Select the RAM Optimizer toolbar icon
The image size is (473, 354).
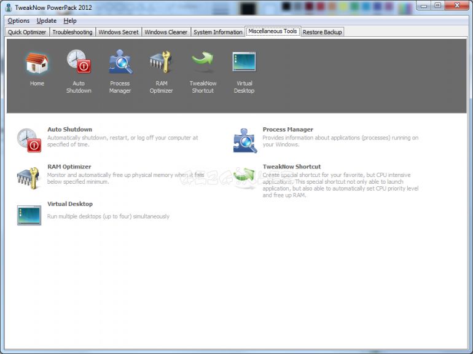pos(161,63)
